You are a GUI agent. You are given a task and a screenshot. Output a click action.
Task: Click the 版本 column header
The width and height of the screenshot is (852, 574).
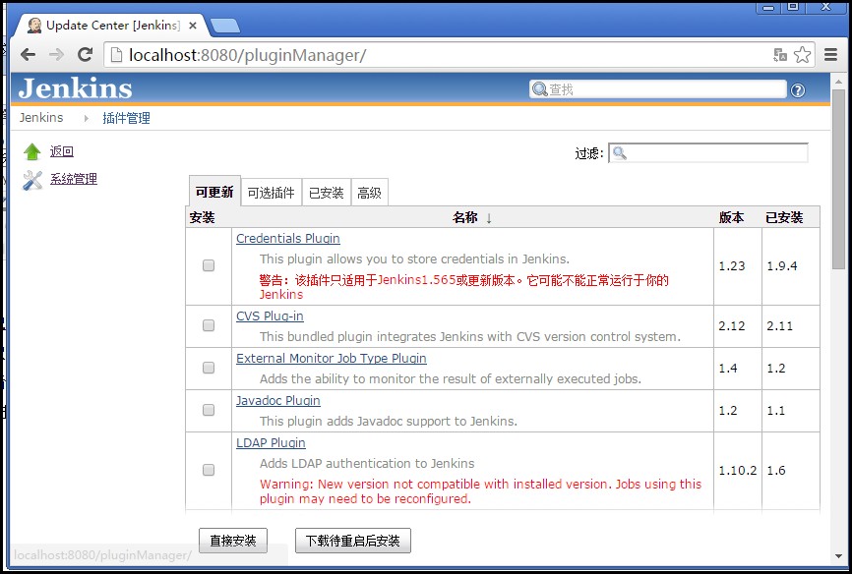(731, 218)
